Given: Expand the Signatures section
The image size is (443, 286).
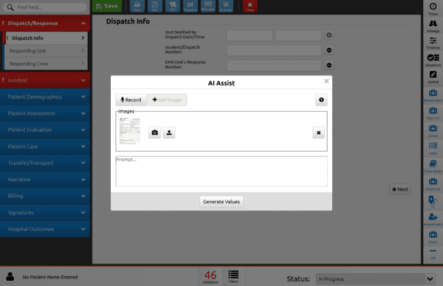Looking at the screenshot, I should [x=45, y=213].
